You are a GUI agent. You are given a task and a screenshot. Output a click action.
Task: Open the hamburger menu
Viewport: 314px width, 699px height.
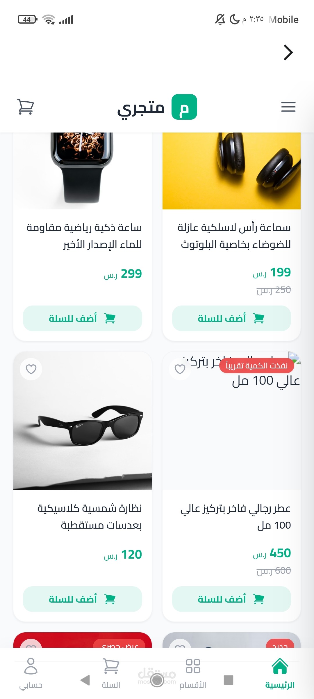[288, 107]
